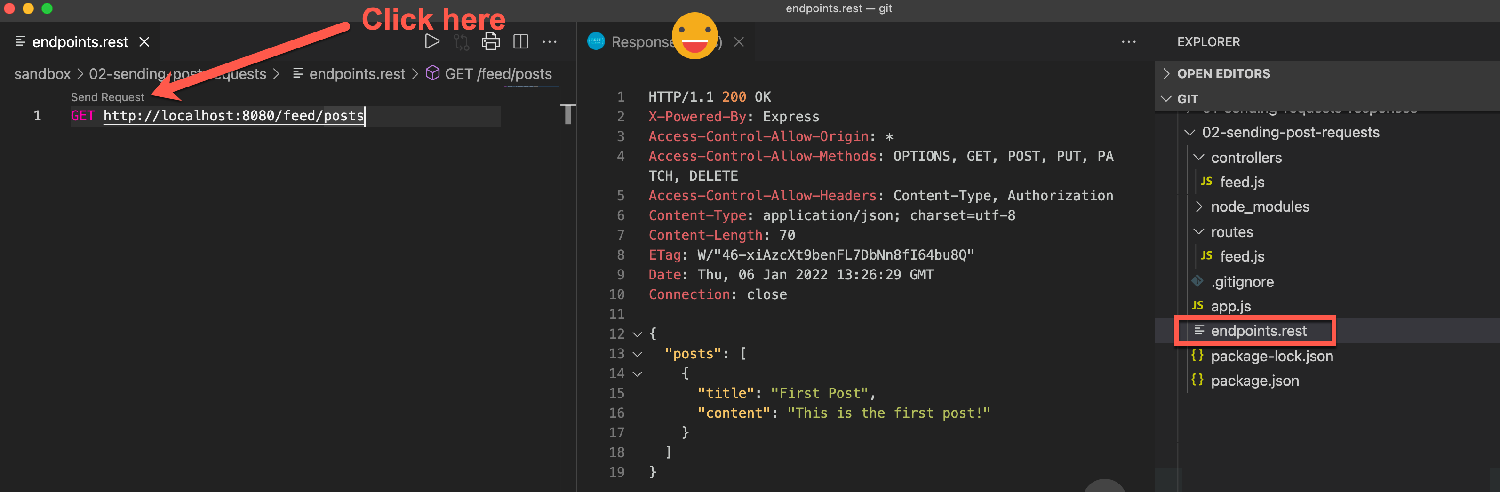Run the request with the play icon

tap(431, 41)
